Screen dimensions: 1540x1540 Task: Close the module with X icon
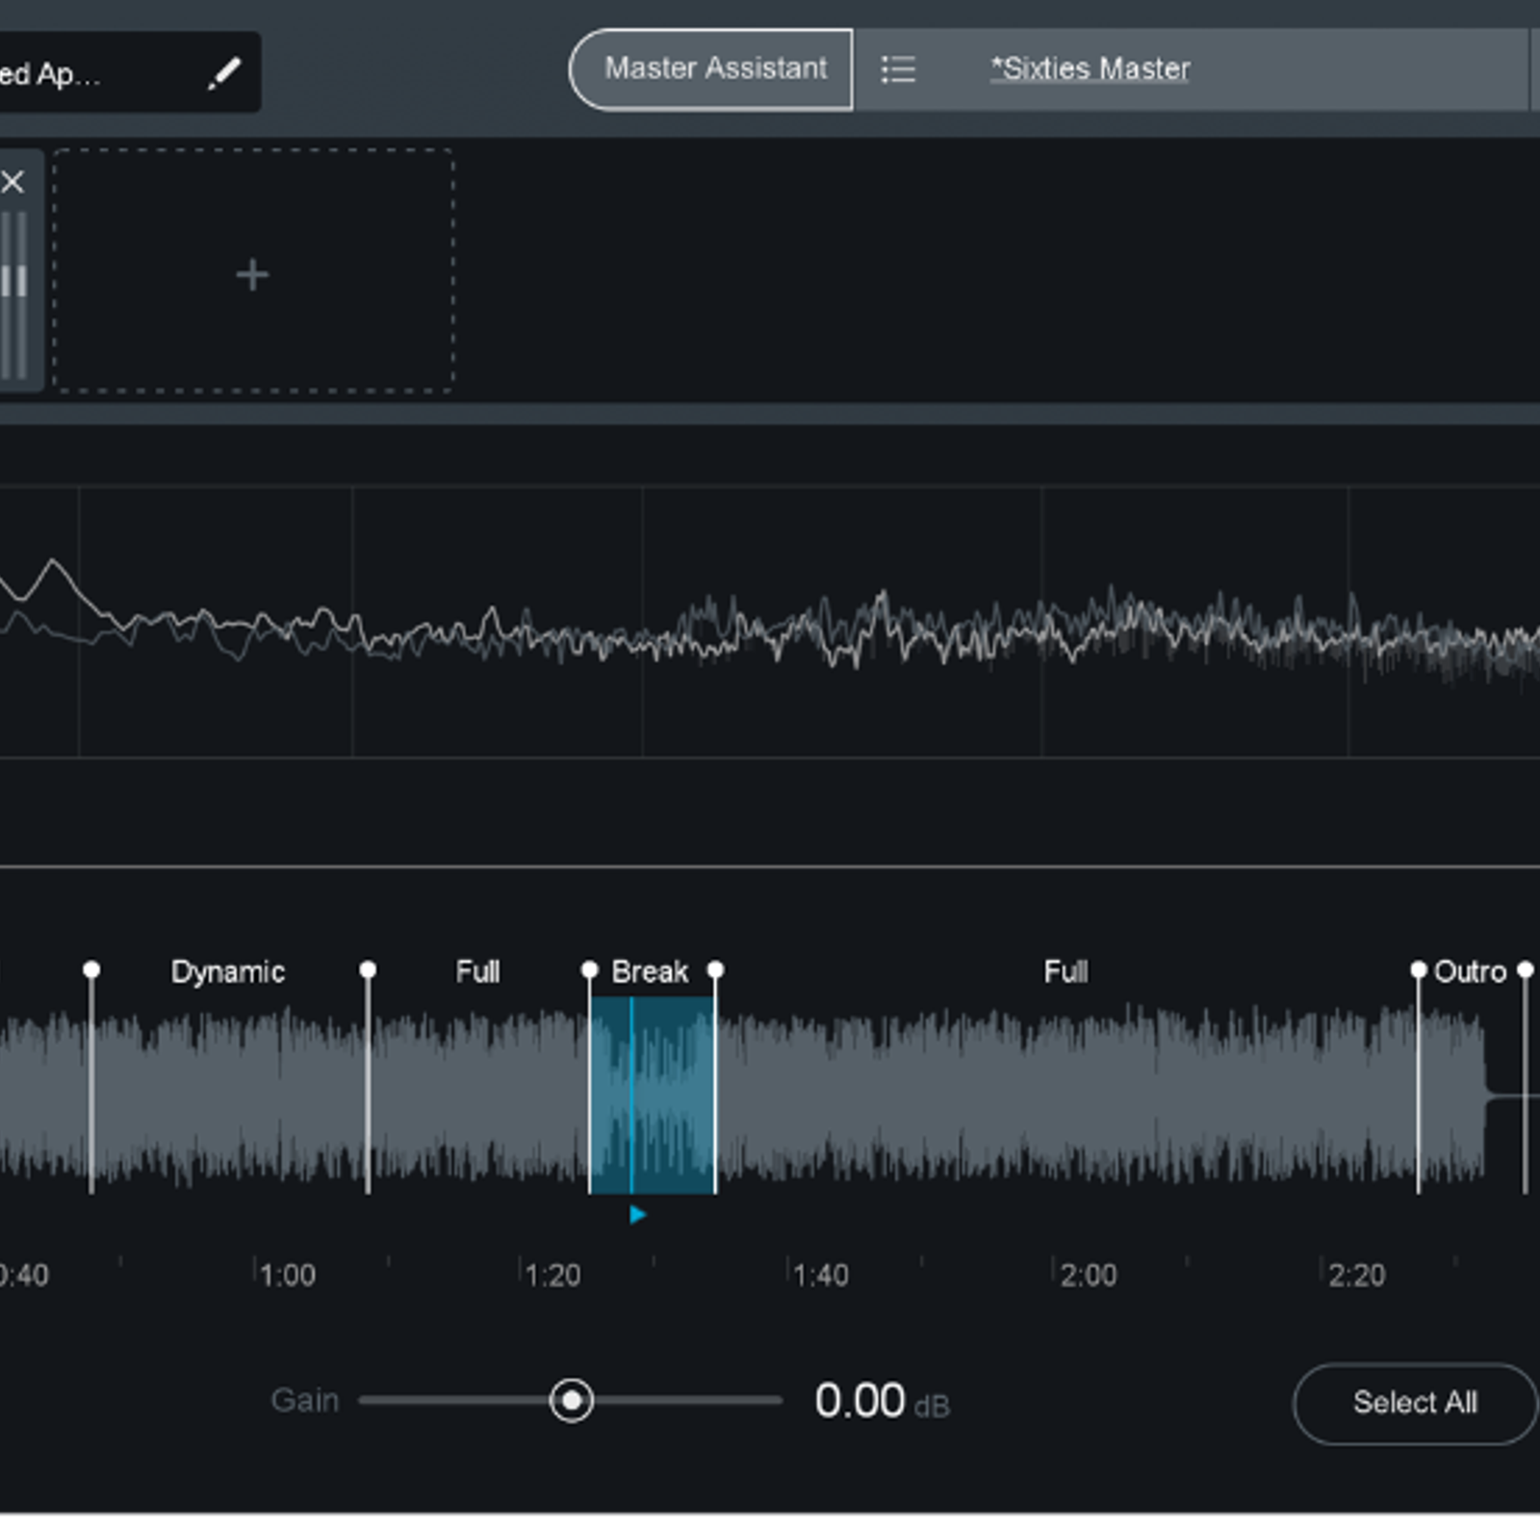13,182
